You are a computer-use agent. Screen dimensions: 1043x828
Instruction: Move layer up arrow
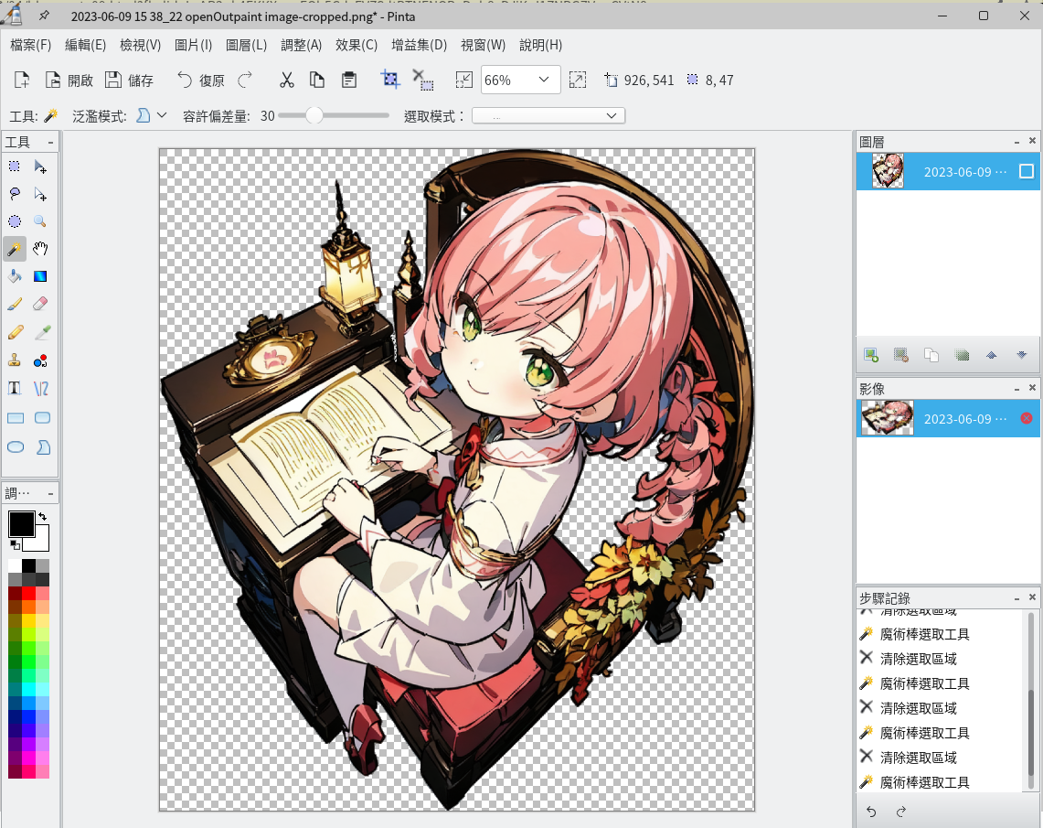coord(991,355)
